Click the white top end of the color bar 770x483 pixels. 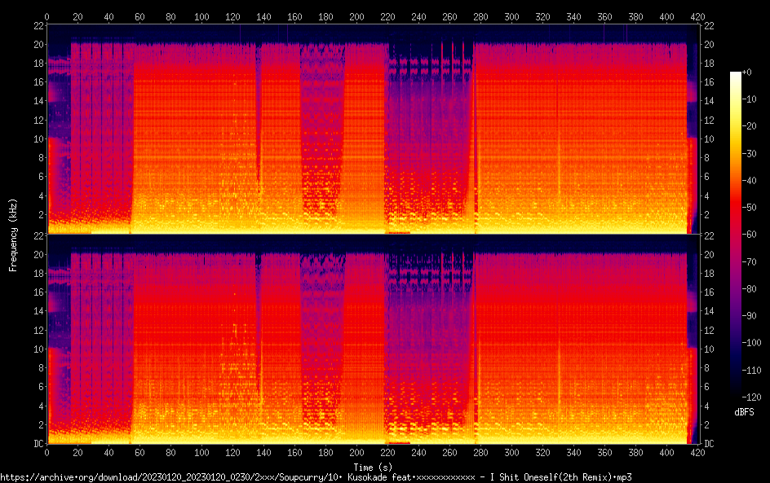coord(736,75)
